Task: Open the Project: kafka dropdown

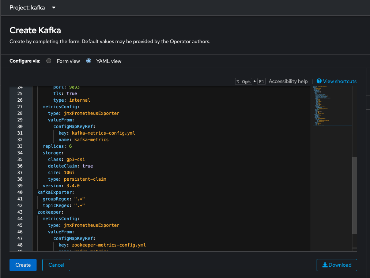Action: click(32, 8)
